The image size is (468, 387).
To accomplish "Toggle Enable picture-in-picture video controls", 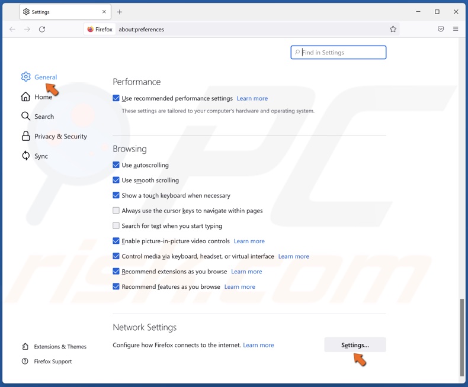I will pyautogui.click(x=116, y=241).
